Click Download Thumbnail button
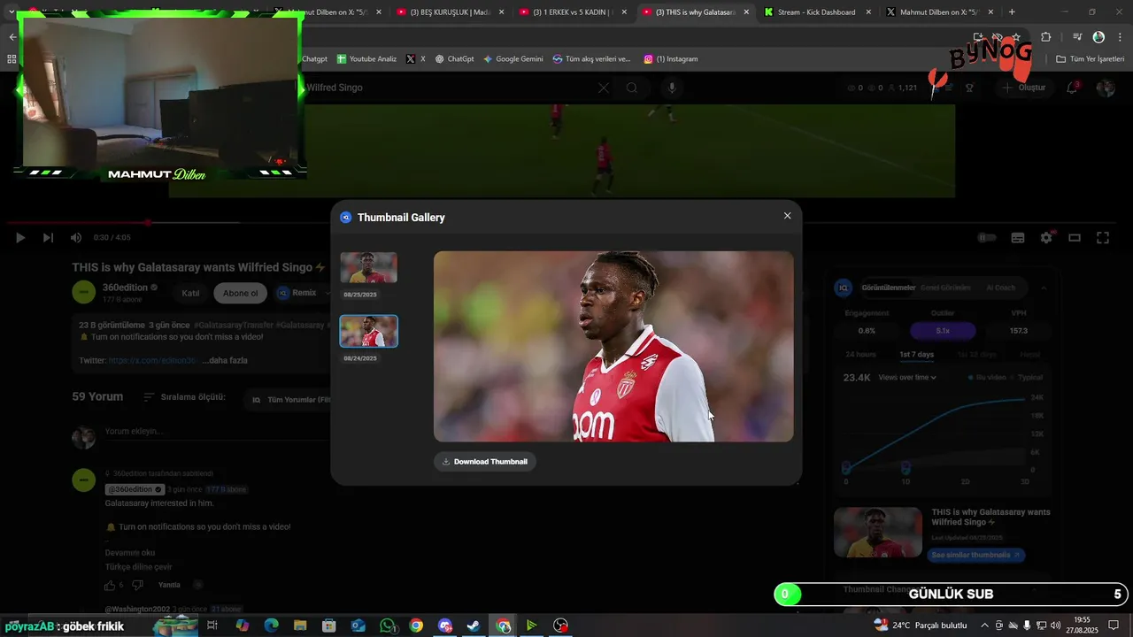 tap(485, 461)
